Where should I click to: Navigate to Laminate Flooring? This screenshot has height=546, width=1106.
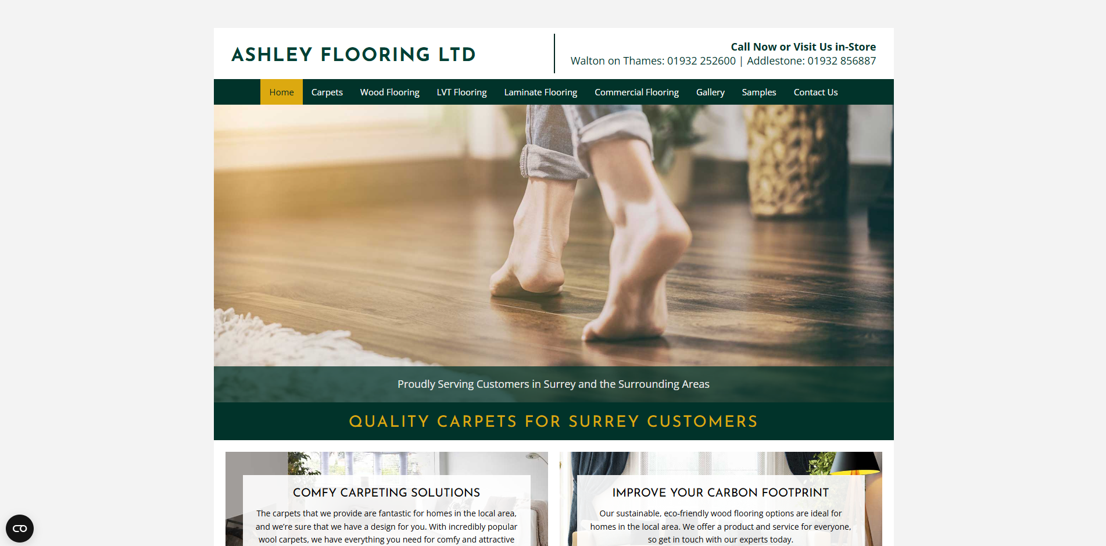(x=541, y=92)
